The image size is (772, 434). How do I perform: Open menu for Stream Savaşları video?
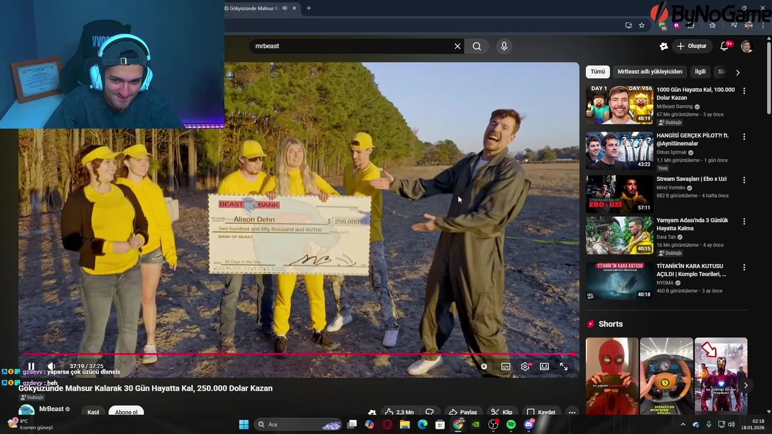[x=744, y=180]
